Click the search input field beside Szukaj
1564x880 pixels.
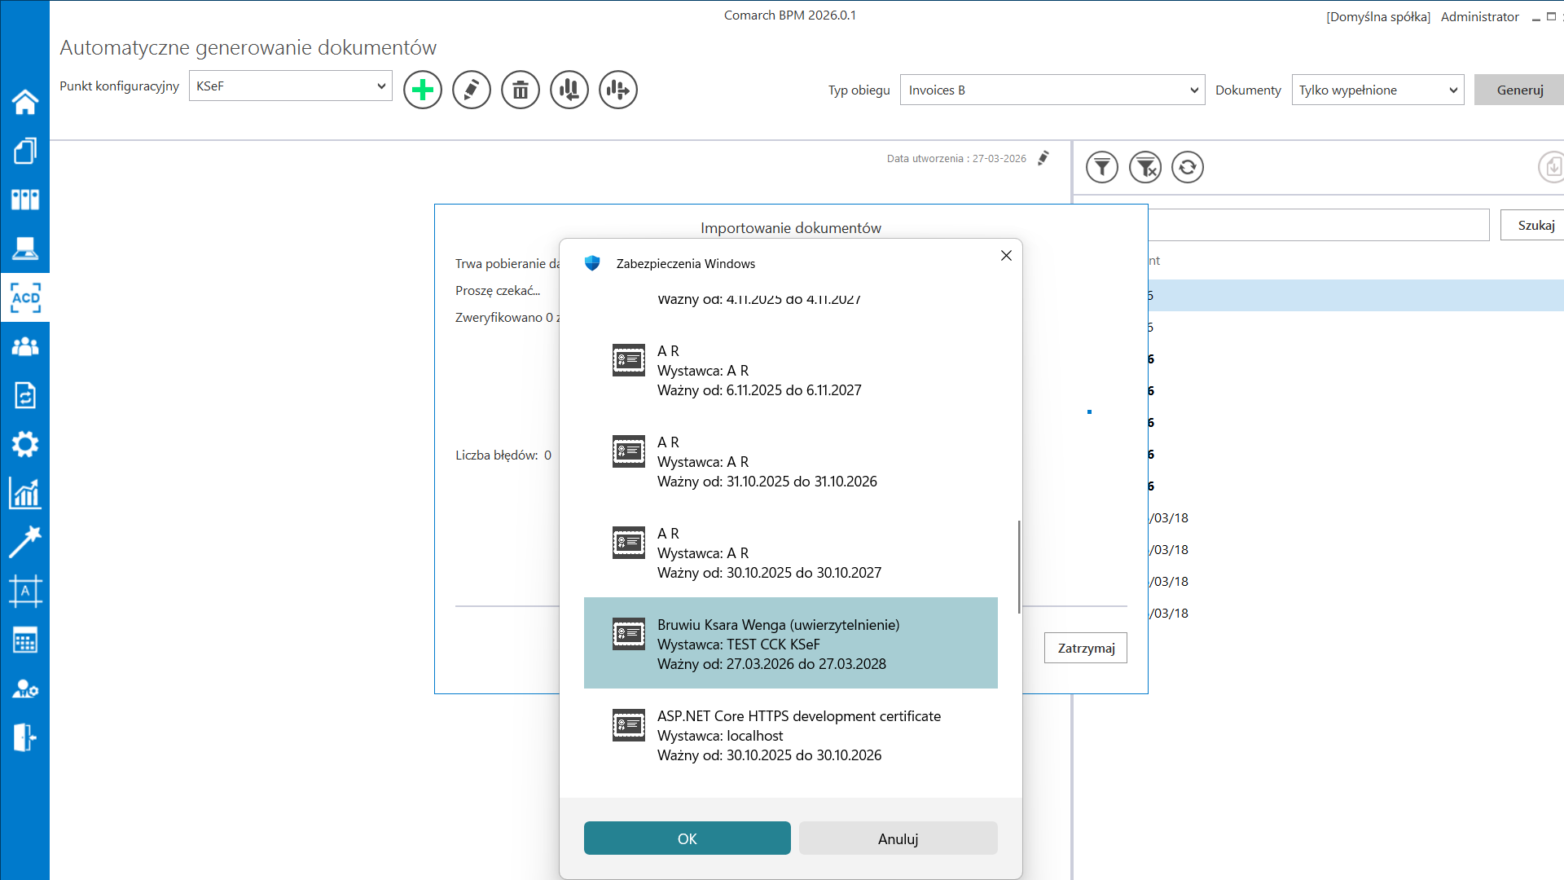tap(1318, 225)
